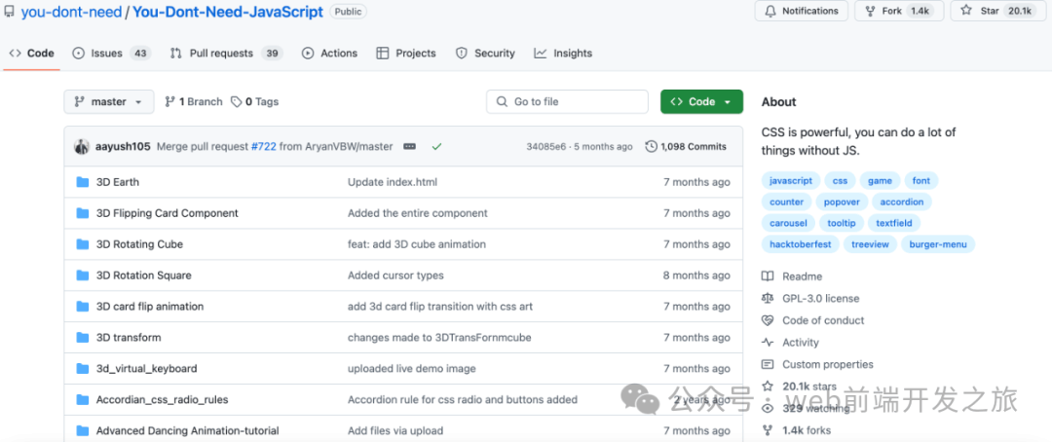Click folder icon beside 3d_virtual_keyboard
Image resolution: width=1052 pixels, height=442 pixels.
[x=83, y=368]
